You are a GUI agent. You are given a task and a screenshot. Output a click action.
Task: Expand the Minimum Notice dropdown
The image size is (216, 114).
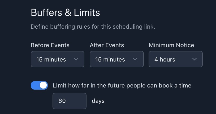click(x=176, y=59)
